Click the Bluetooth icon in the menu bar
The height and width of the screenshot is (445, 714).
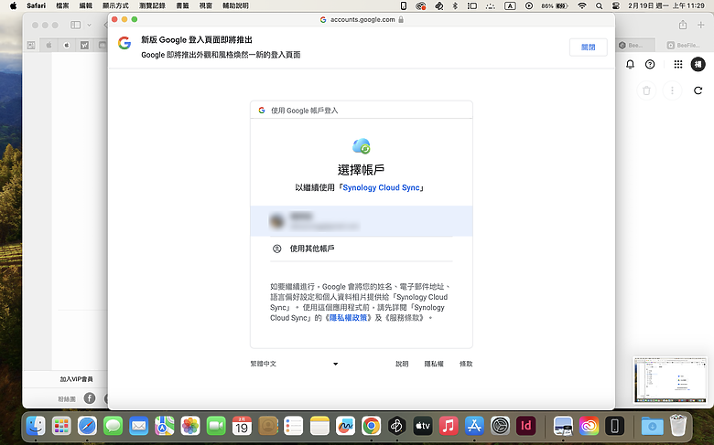click(455, 5)
